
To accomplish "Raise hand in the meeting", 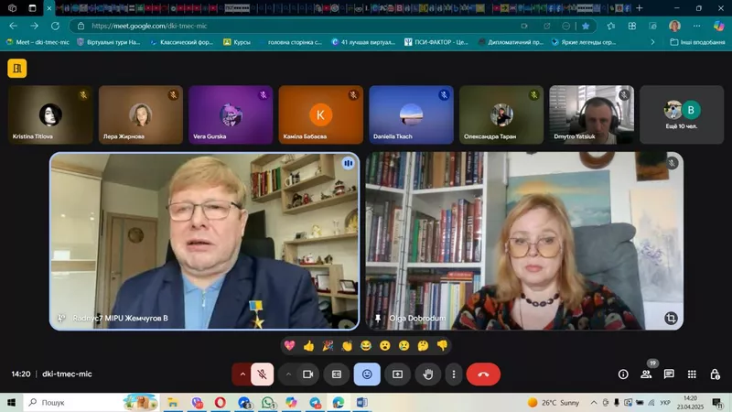I will (428, 374).
